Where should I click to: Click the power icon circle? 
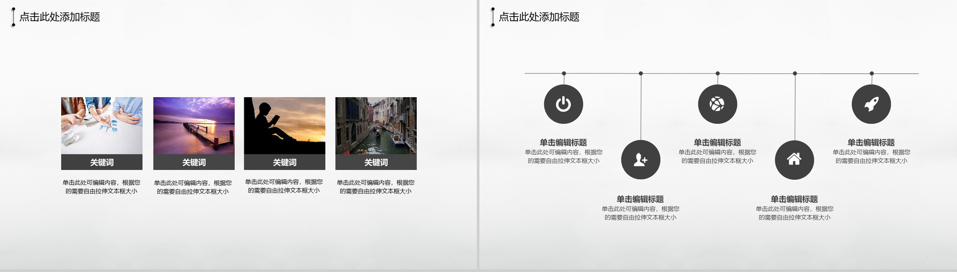(x=564, y=104)
